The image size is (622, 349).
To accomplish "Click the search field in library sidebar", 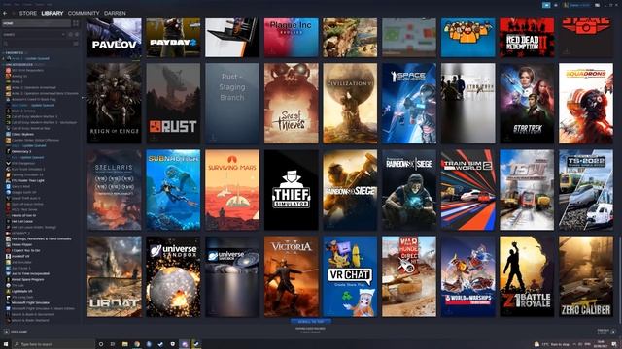I will [37, 44].
